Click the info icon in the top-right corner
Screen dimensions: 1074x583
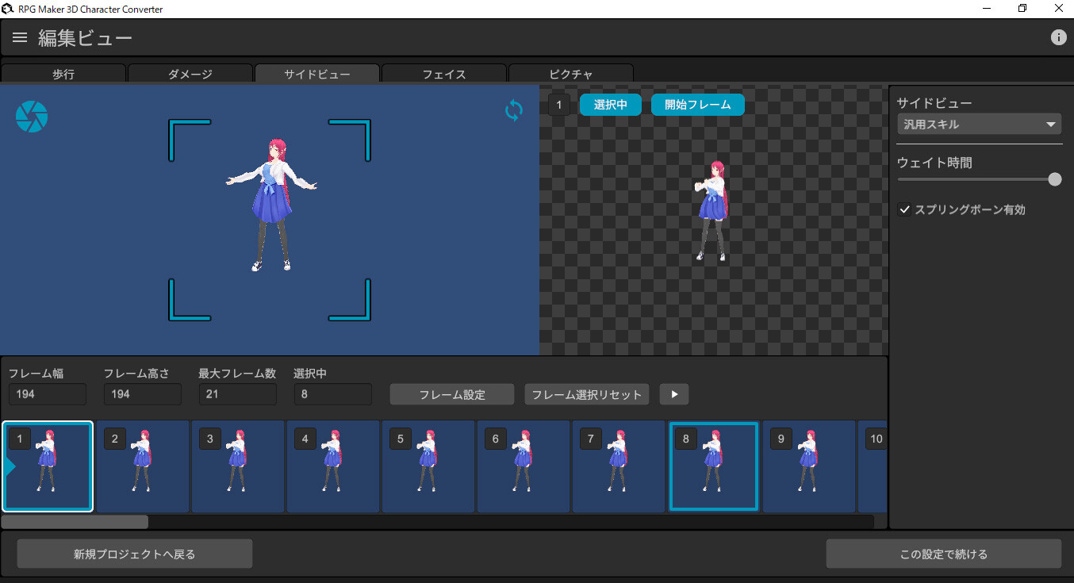(x=1058, y=36)
